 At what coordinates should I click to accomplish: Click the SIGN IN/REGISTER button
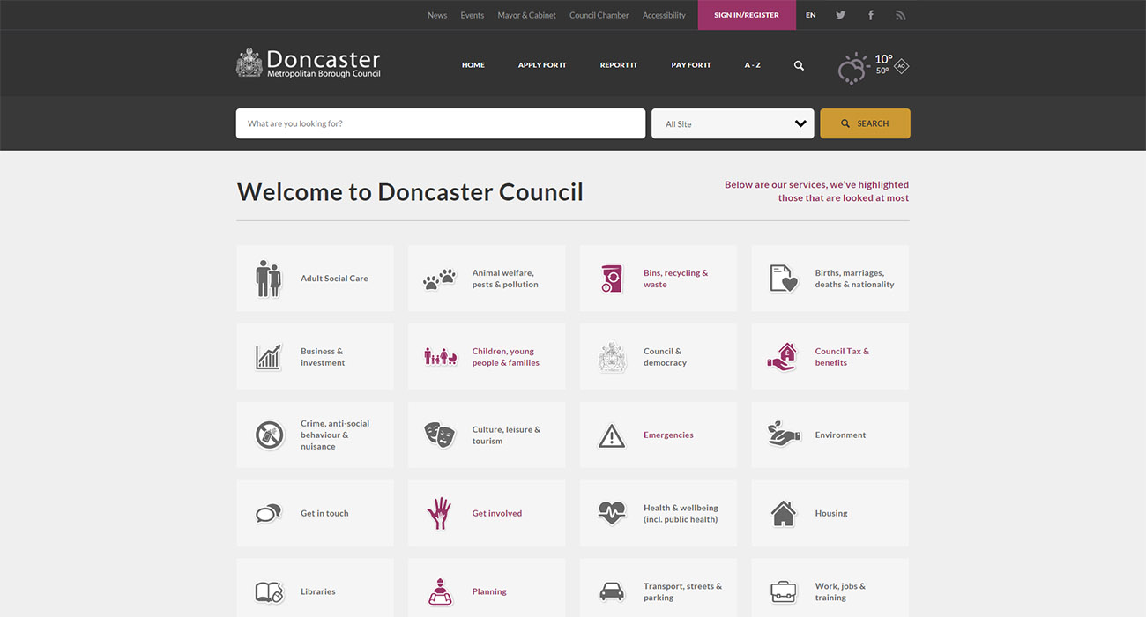point(747,15)
